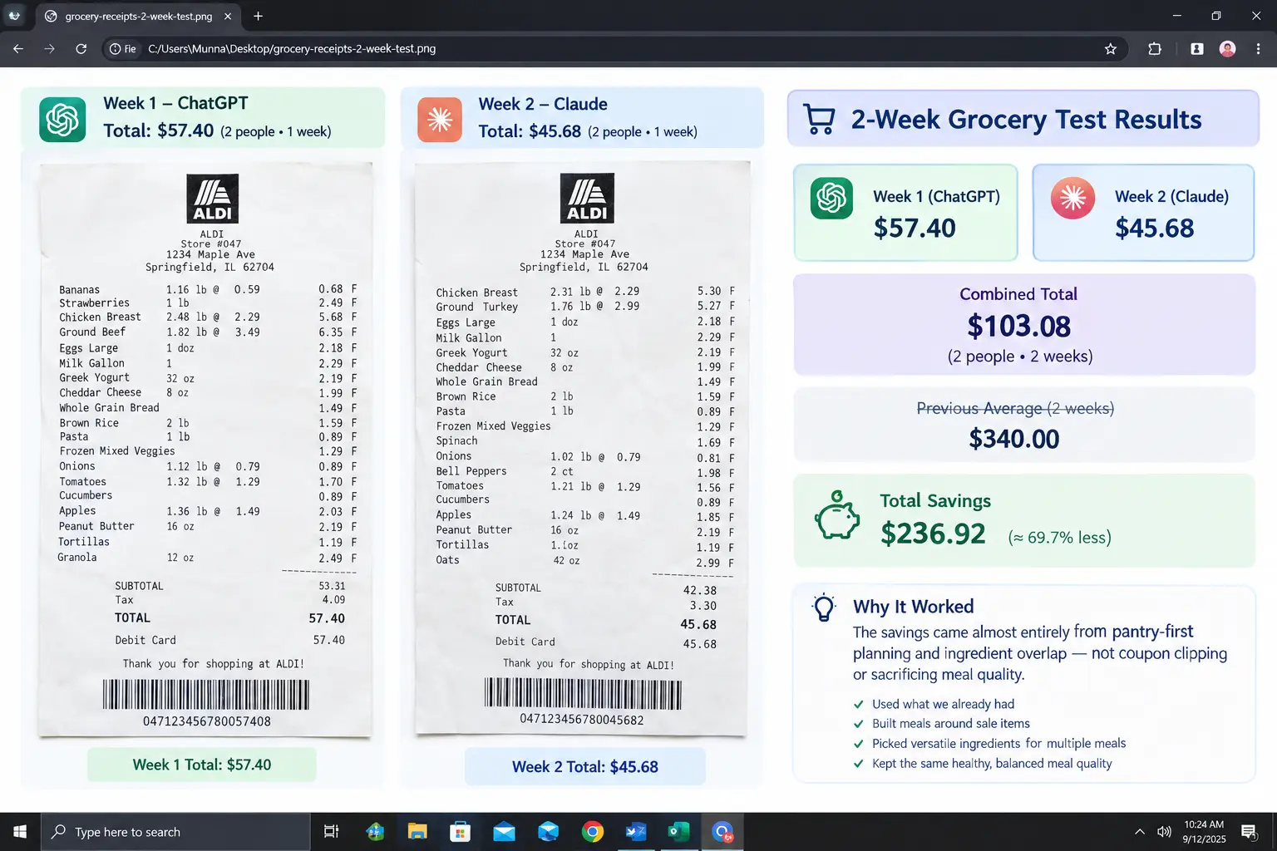Click the Previous Average $340.00 value
Image resolution: width=1277 pixels, height=851 pixels.
point(1014,439)
